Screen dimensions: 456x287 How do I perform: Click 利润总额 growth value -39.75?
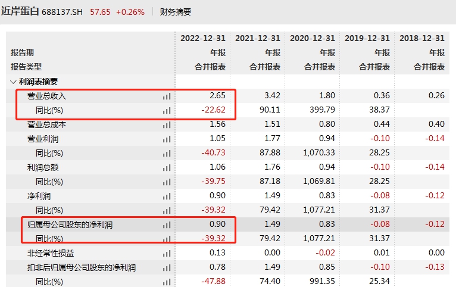click(214, 181)
